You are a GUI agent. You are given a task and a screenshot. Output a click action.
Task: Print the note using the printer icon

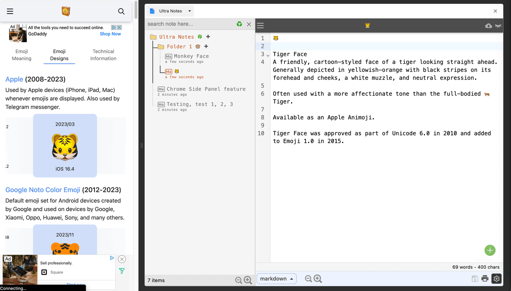pos(485,279)
